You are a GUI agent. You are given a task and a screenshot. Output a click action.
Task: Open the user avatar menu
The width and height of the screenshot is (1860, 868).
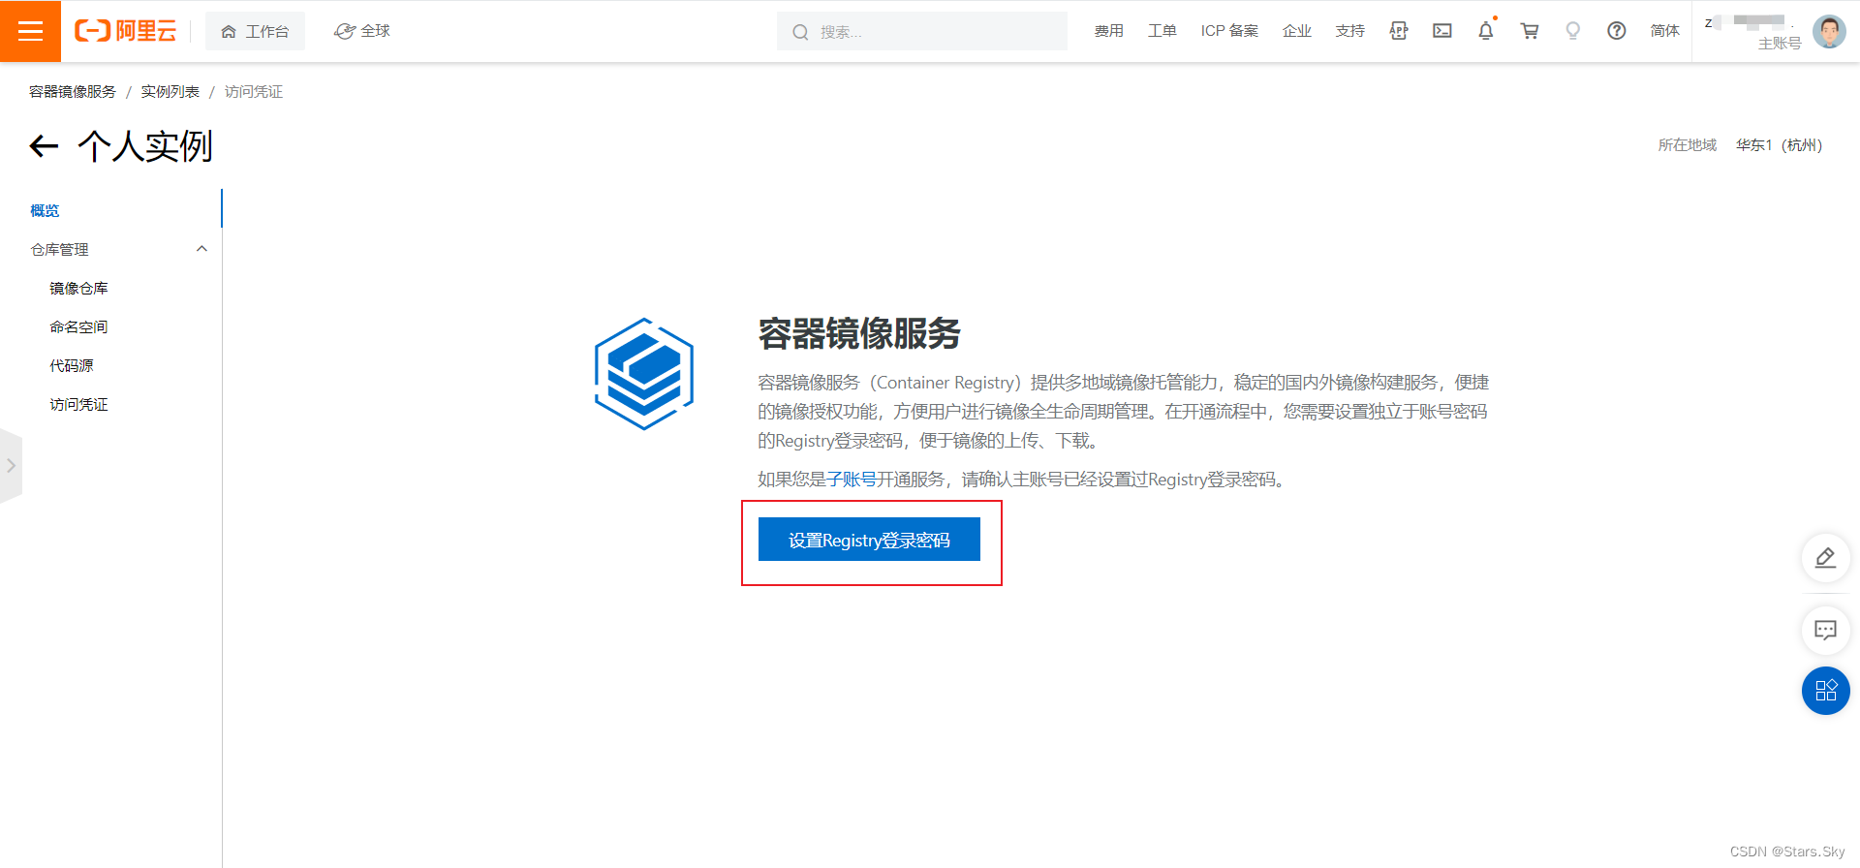(1829, 31)
